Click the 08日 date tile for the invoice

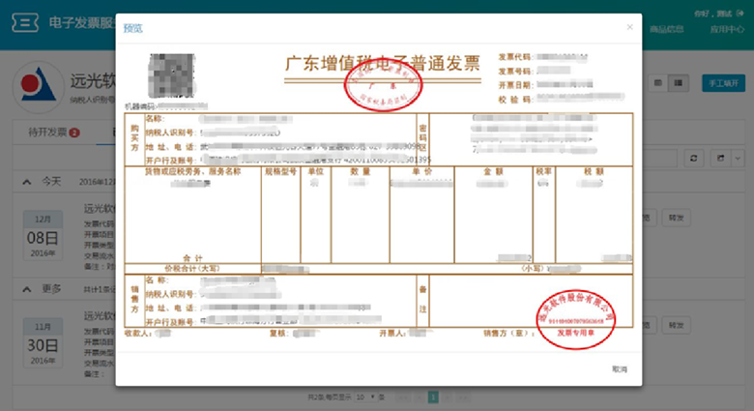coord(41,237)
